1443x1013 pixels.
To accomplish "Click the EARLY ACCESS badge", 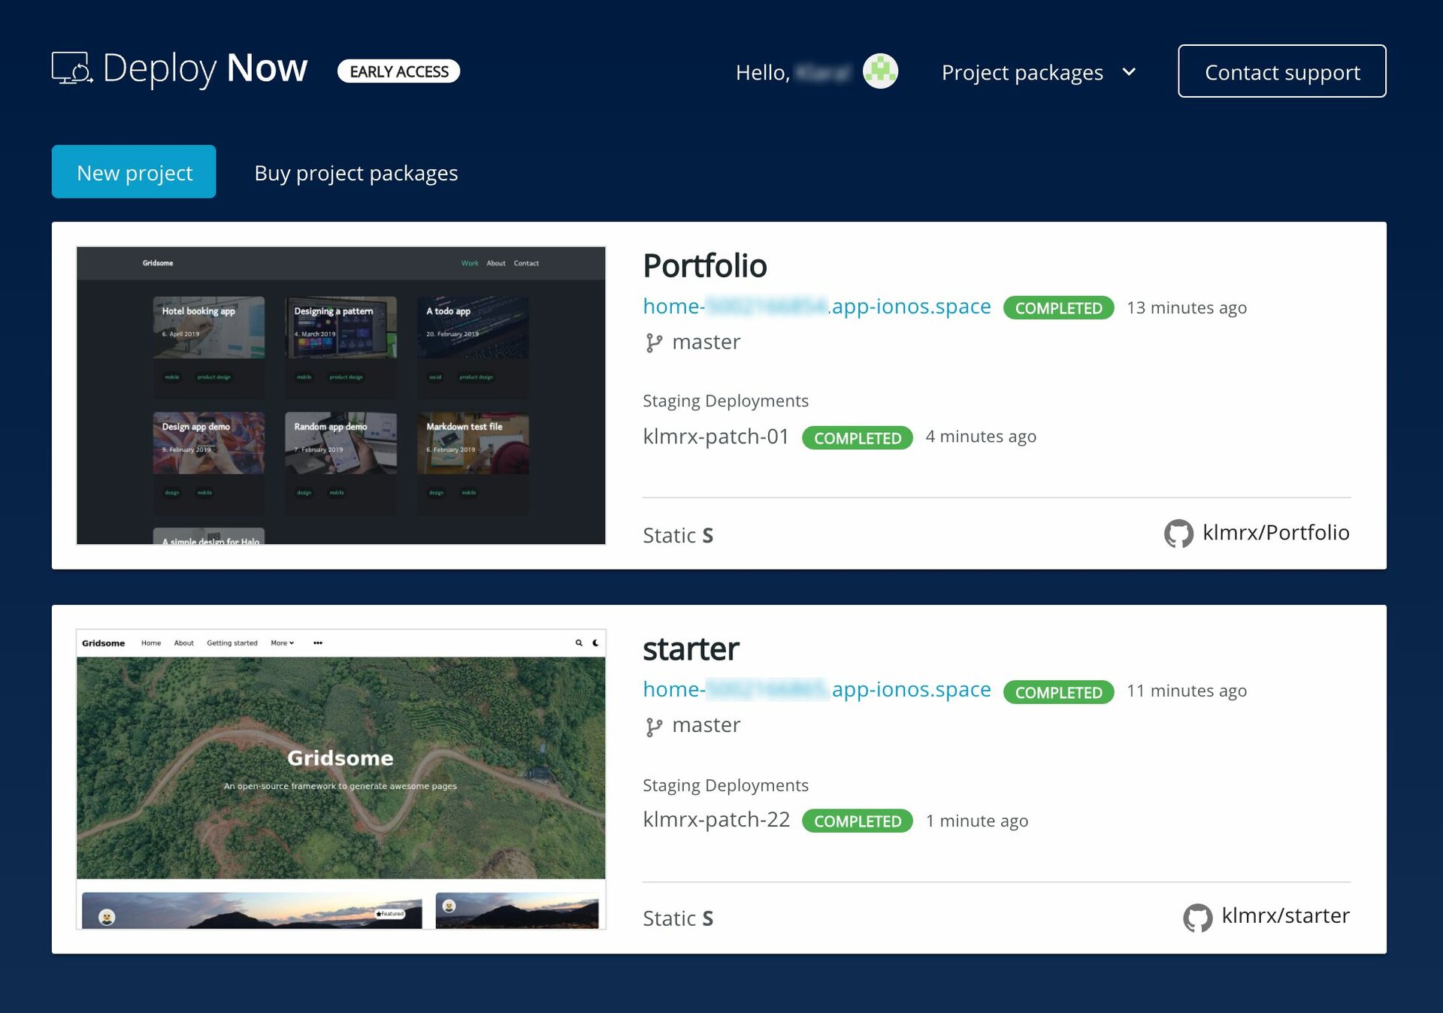I will 398,71.
